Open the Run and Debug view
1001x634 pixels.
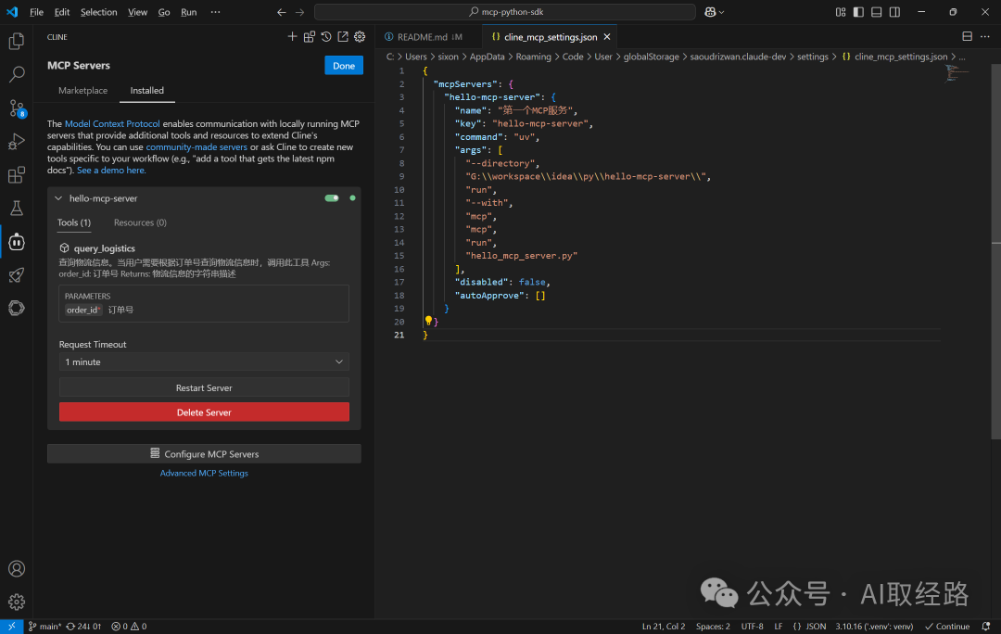[17, 142]
